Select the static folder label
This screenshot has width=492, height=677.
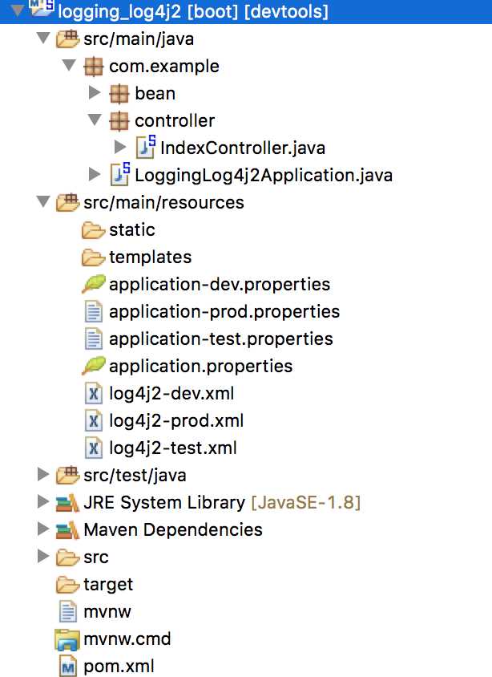pos(132,229)
